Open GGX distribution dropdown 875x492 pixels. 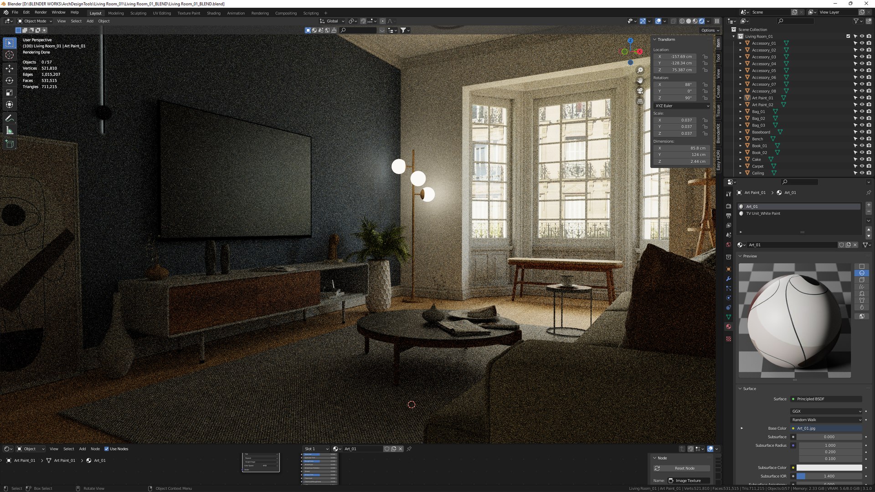coord(826,411)
